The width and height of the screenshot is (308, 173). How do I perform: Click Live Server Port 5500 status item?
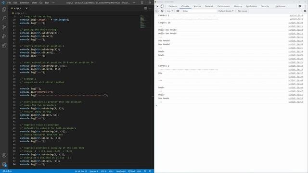pos(135,171)
